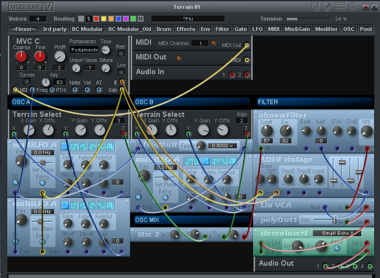Click the uknowFilter Cutoff value 57

coord(267,140)
